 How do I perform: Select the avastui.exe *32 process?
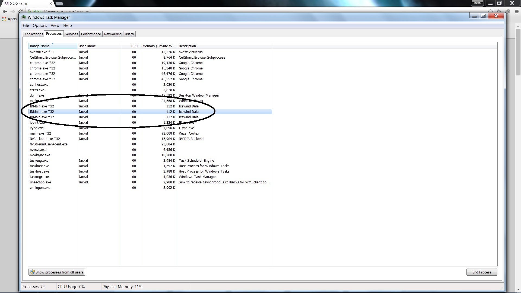pos(150,52)
